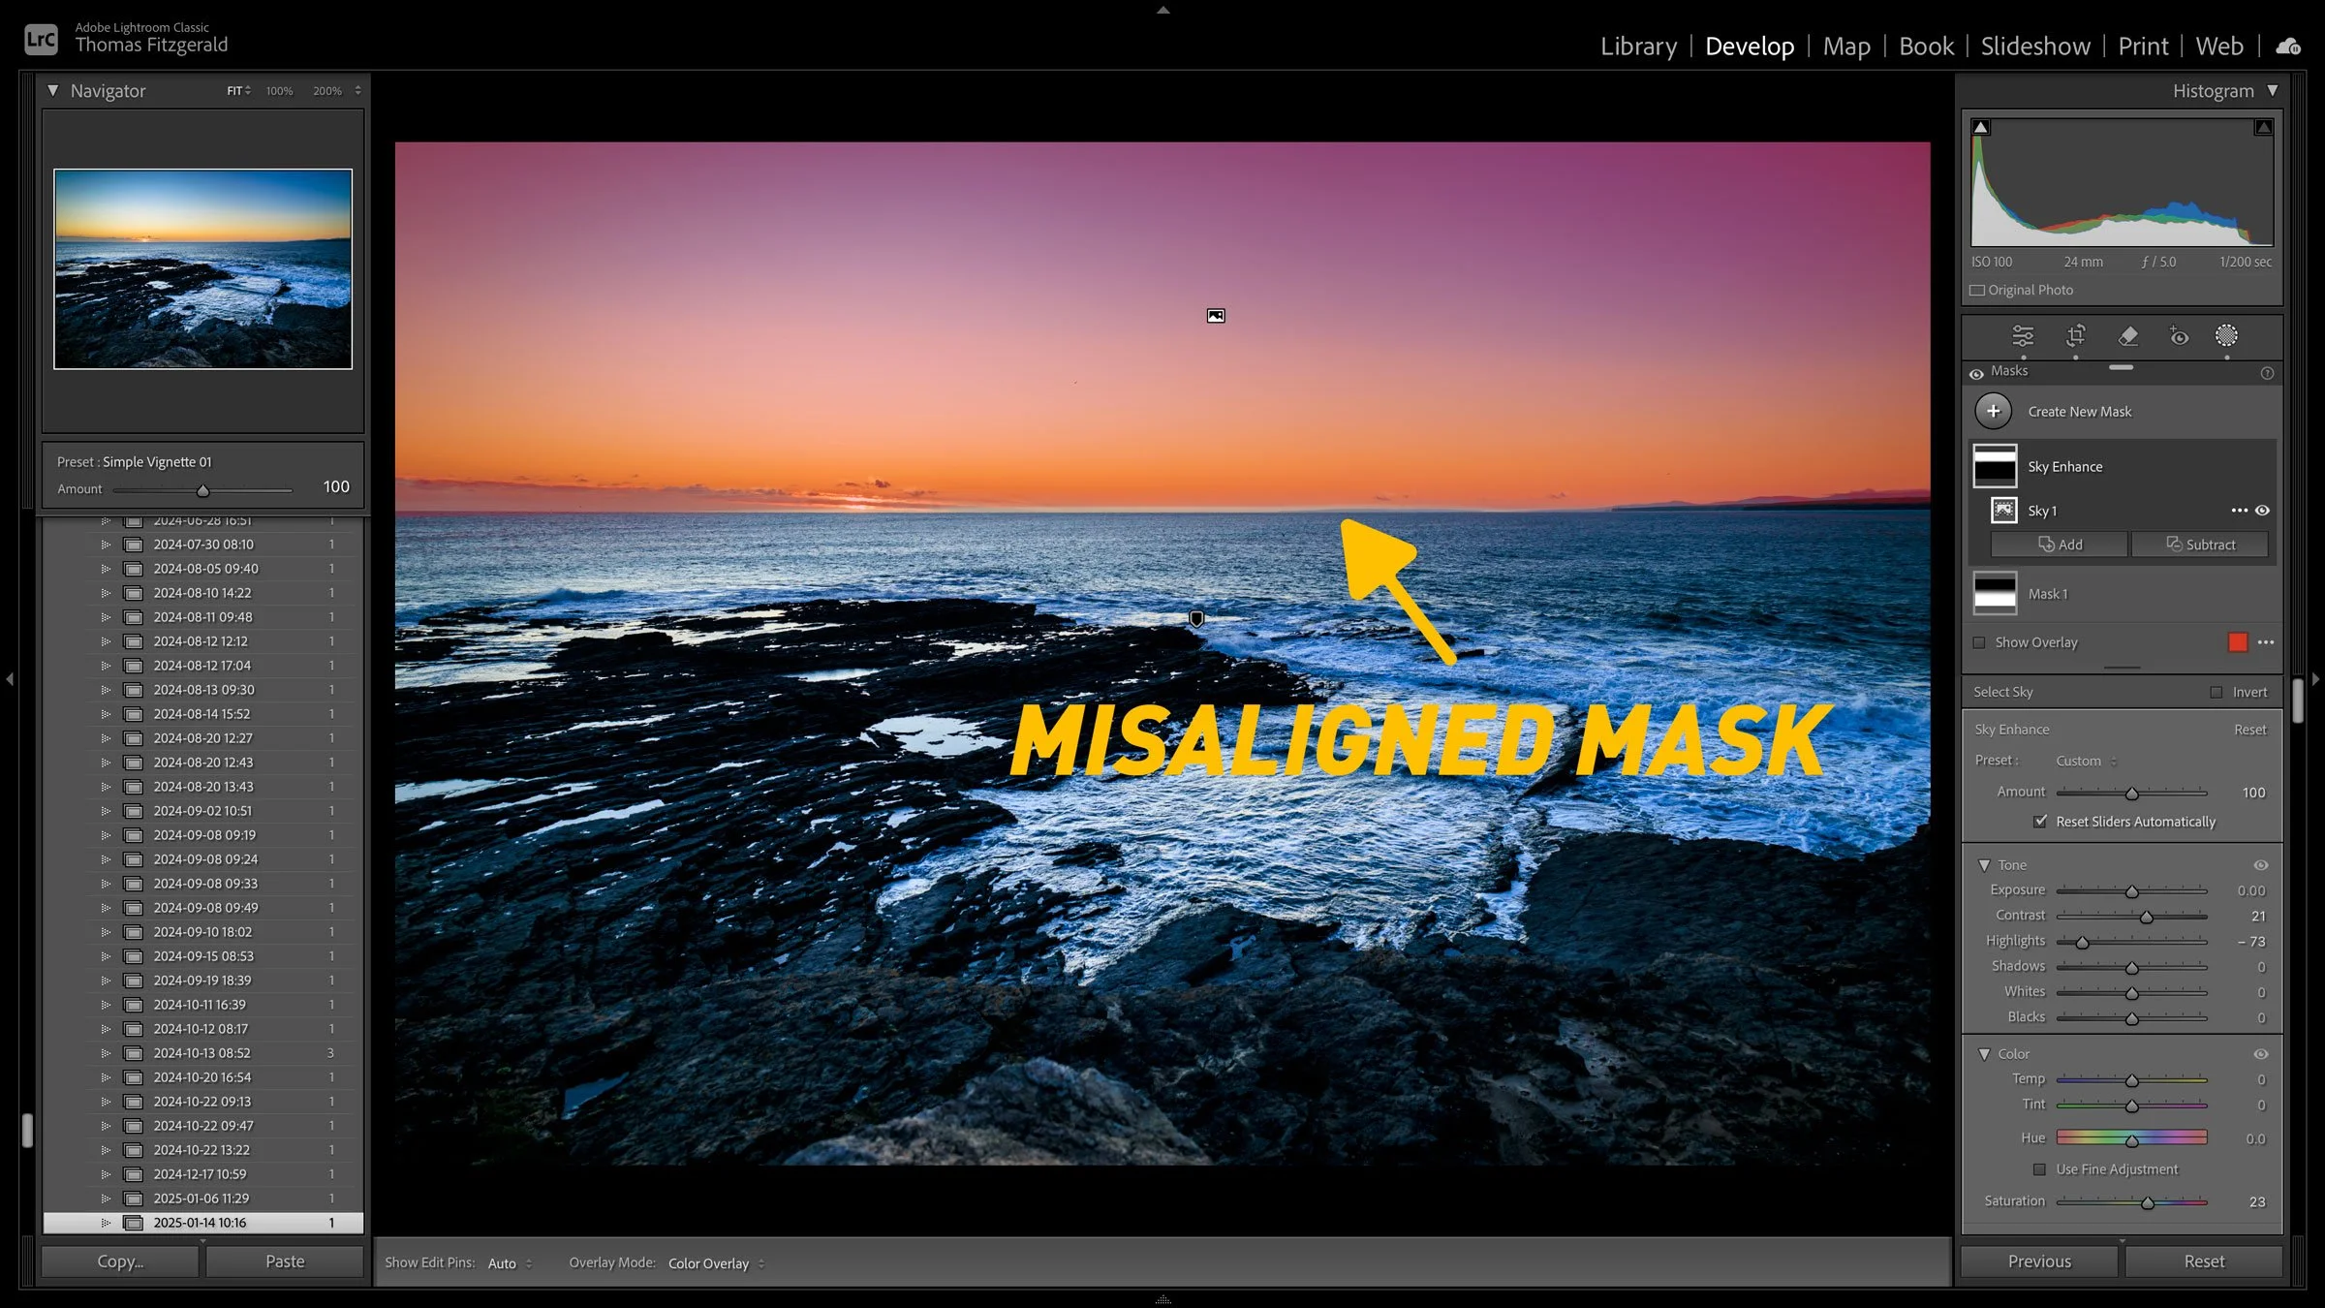Image resolution: width=2325 pixels, height=1308 pixels.
Task: Click the Subtract button
Action: pos(2200,545)
